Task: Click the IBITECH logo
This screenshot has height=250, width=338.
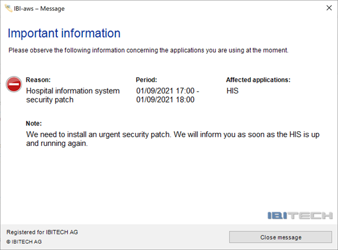Action: point(300,215)
